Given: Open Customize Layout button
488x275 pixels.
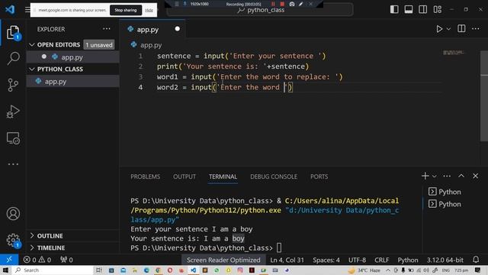Looking at the screenshot, I should point(437,9).
